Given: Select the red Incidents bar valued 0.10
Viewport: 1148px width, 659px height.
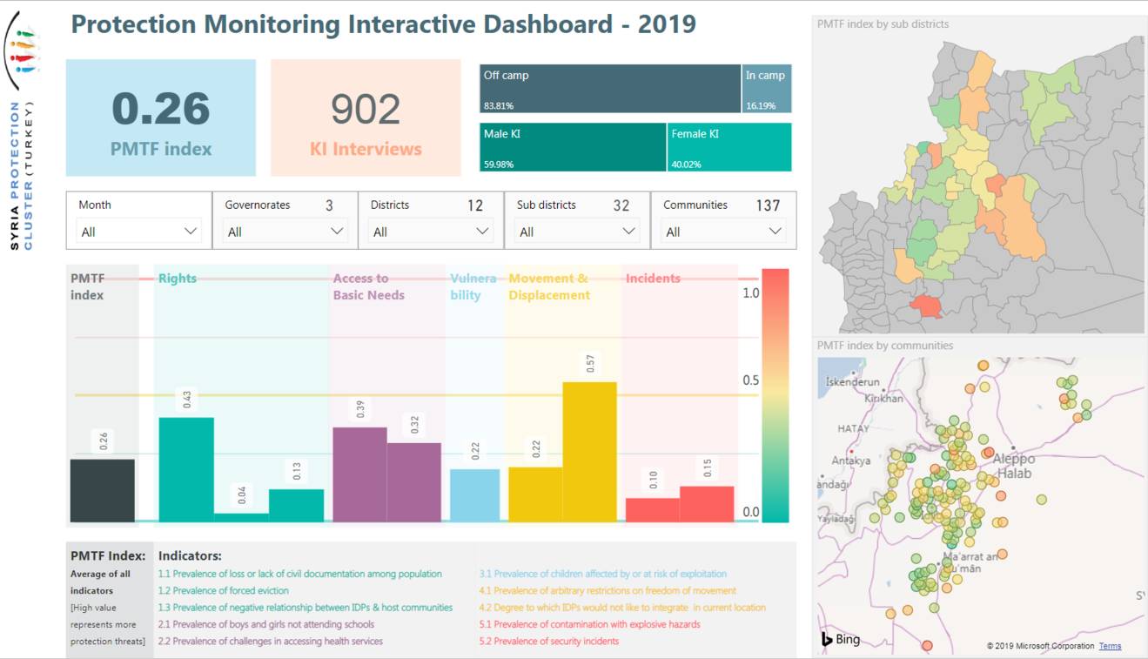Looking at the screenshot, I should pos(653,510).
